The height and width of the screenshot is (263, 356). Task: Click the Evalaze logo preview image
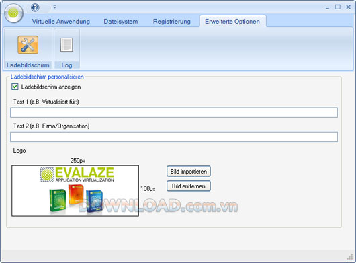click(75, 191)
